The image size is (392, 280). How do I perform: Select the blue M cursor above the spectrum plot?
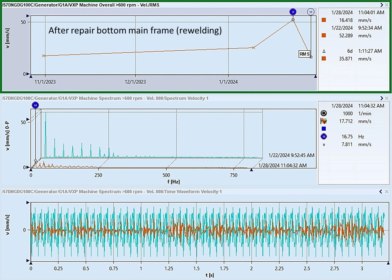pos(35,105)
